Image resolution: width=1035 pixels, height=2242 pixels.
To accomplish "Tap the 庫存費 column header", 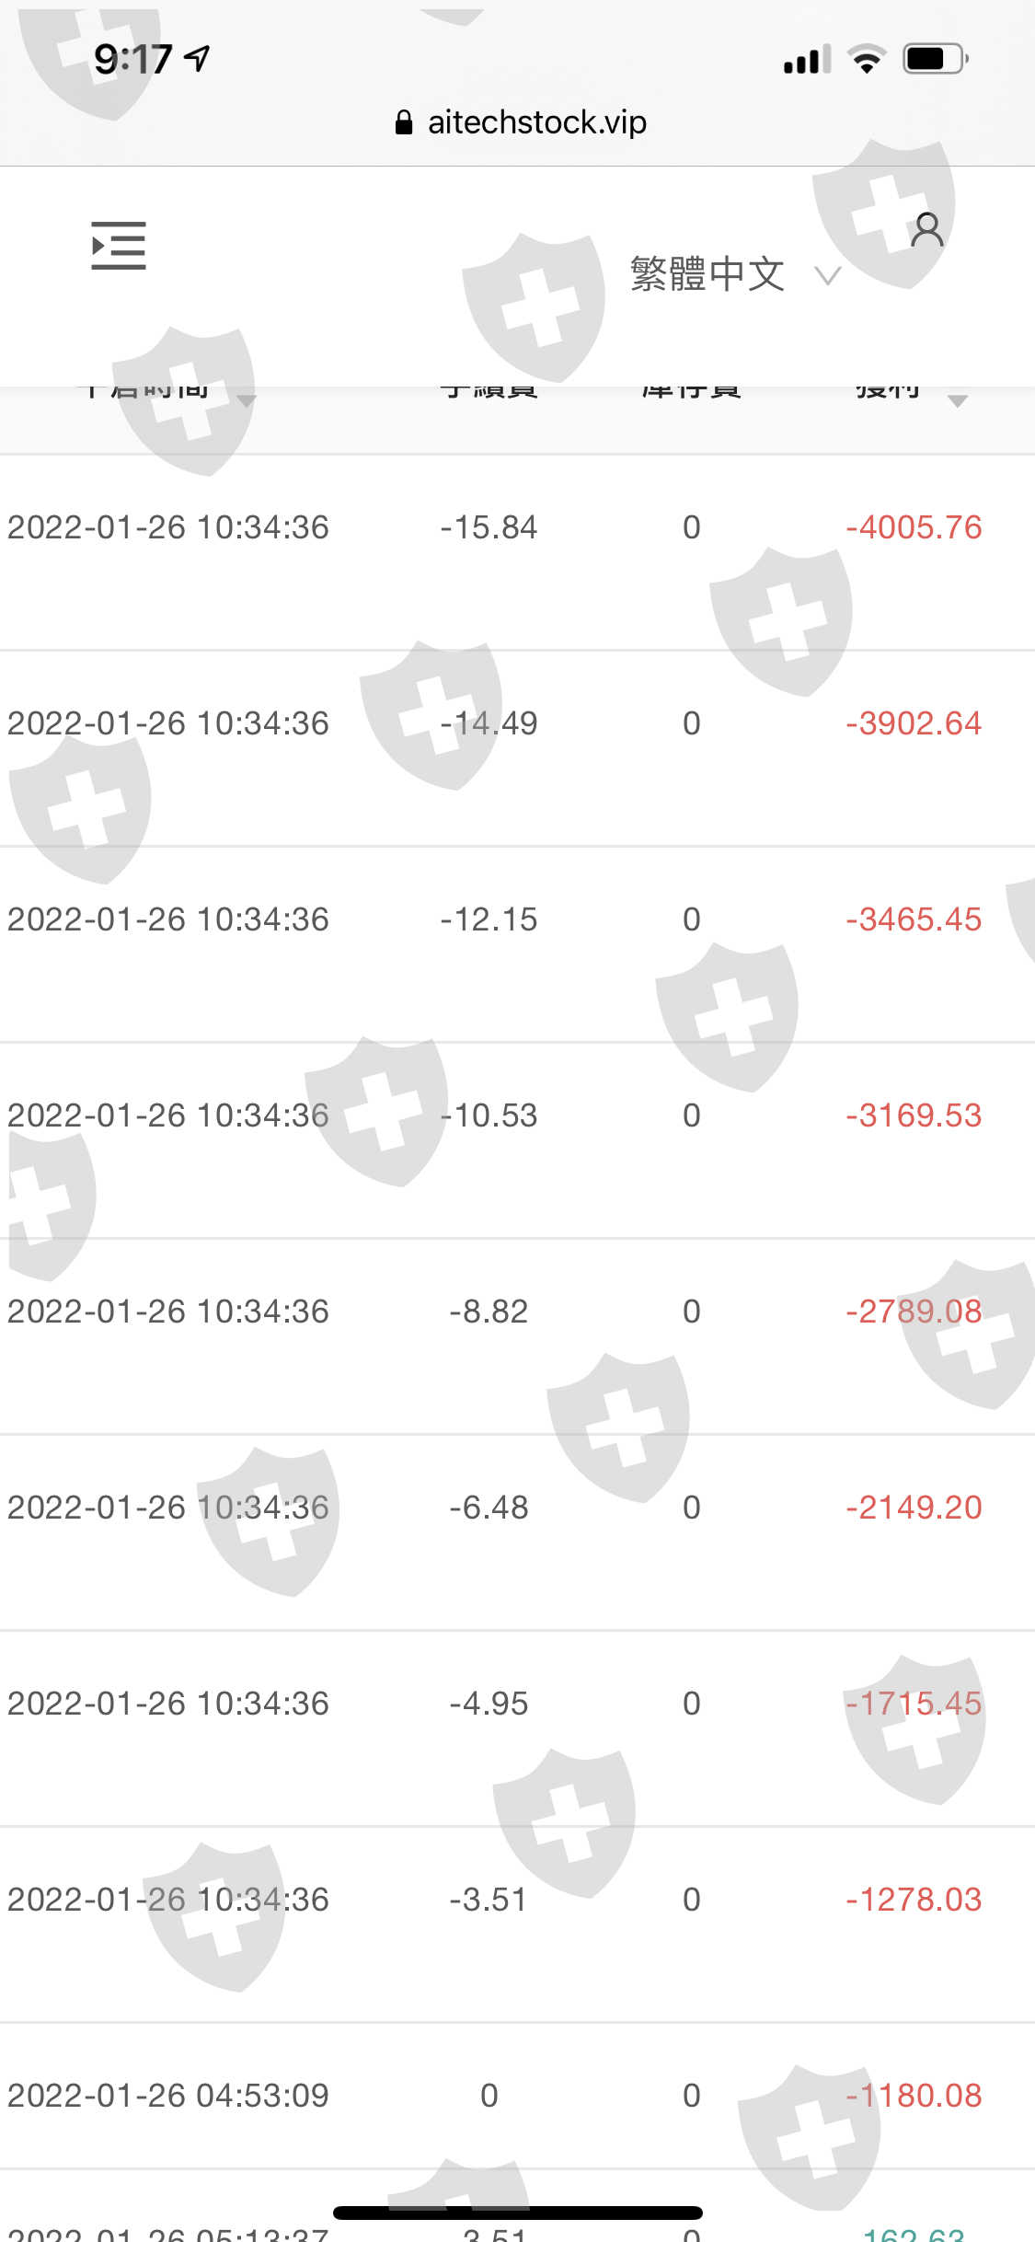I will point(691,392).
